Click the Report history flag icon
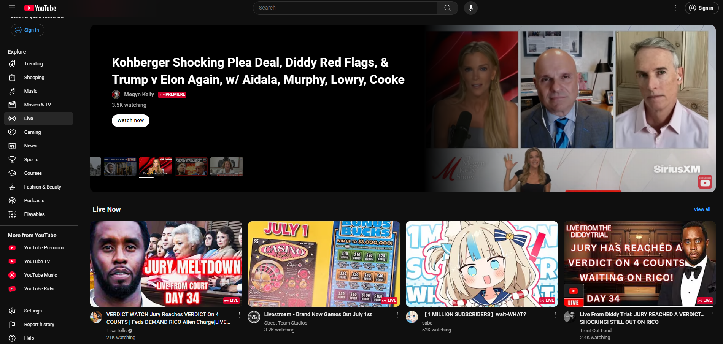This screenshot has height=344, width=723. coord(12,325)
